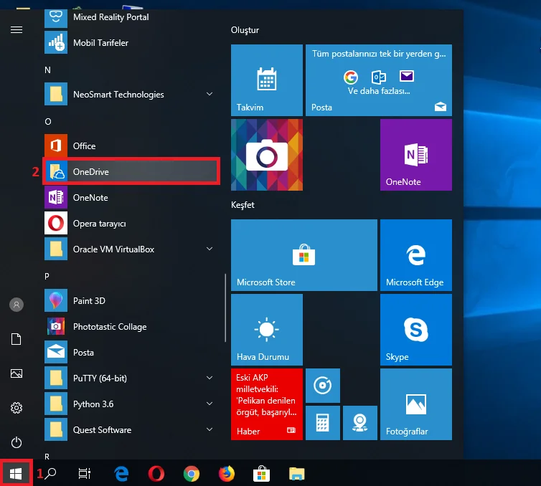This screenshot has height=486, width=541.
Task: Open Opera tarayıcı in the app list
Action: point(131,224)
